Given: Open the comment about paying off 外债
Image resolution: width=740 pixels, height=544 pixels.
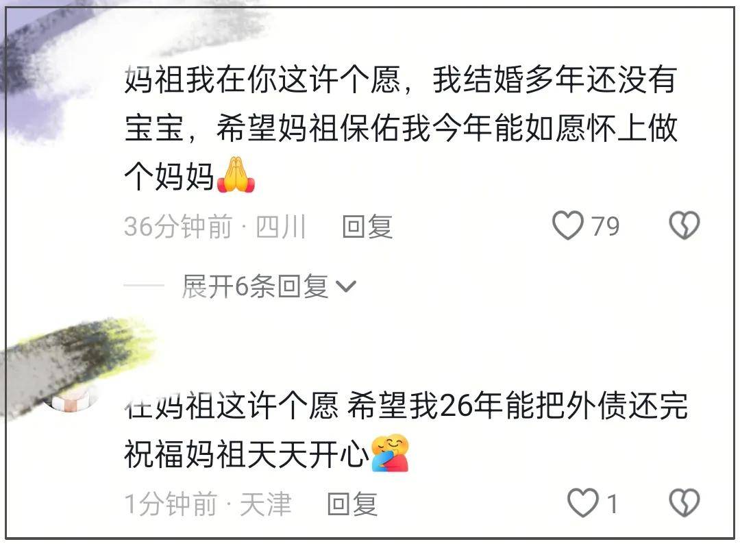Looking at the screenshot, I should coord(406,430).
